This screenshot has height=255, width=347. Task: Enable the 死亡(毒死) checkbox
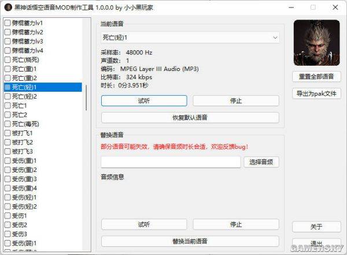[x=8, y=124]
